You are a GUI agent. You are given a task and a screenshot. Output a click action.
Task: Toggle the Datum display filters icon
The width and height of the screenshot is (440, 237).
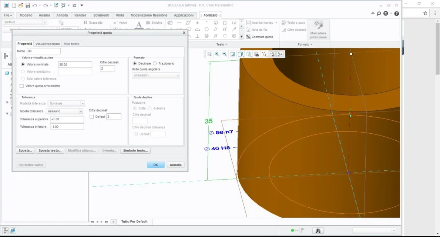(x=264, y=54)
